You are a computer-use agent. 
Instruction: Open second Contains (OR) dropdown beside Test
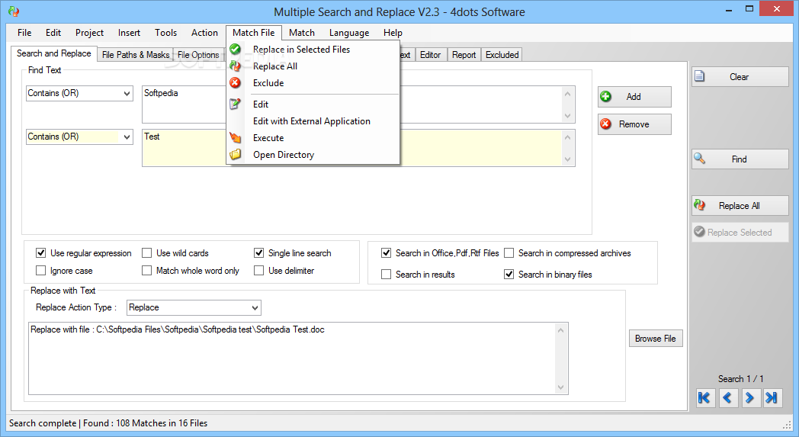click(79, 137)
